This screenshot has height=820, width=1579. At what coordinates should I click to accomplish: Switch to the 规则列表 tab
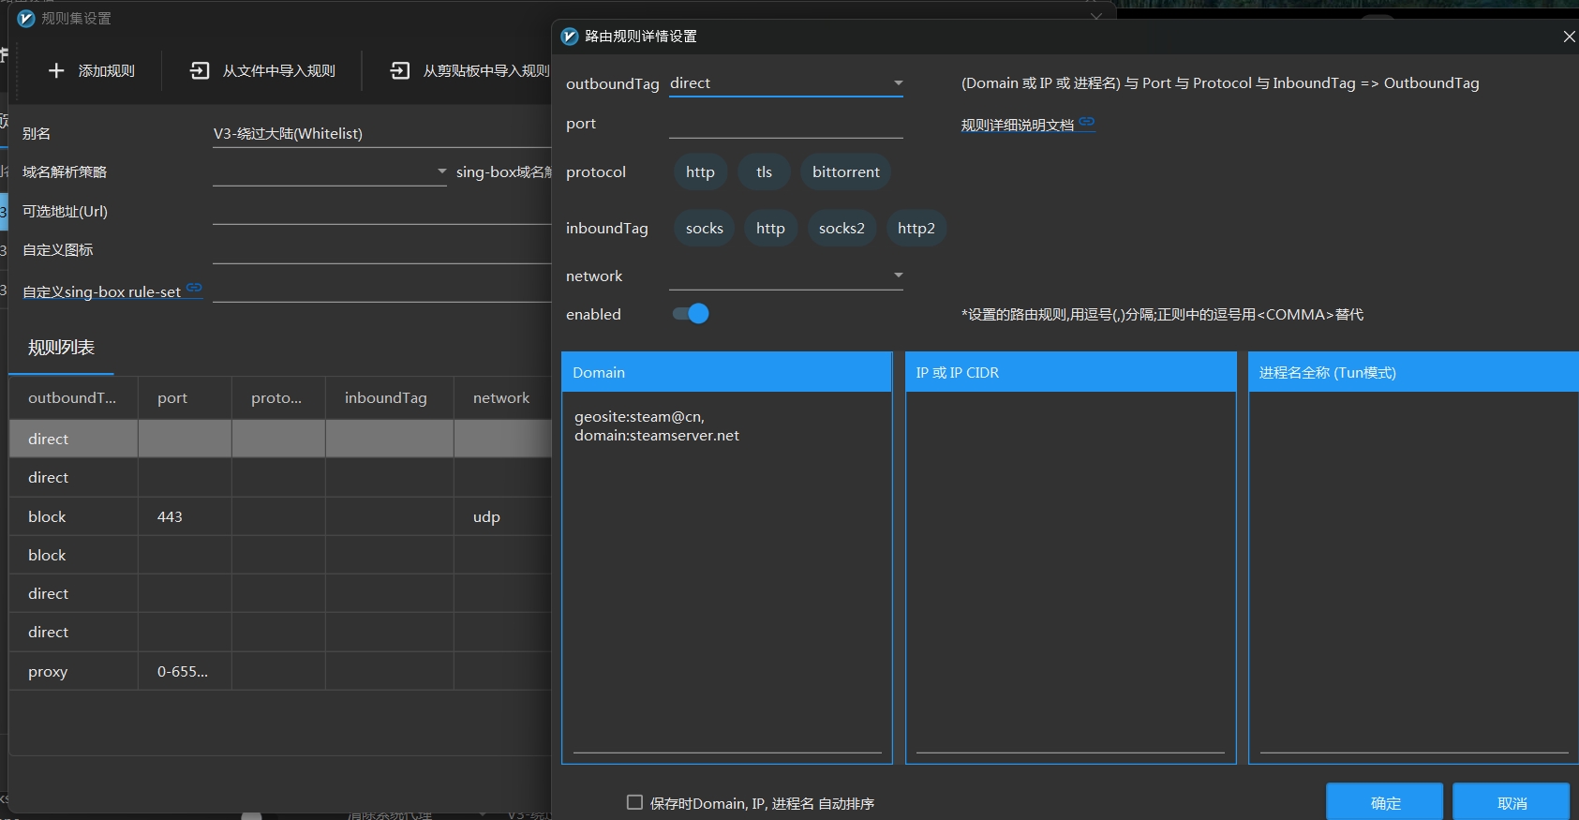click(x=61, y=348)
